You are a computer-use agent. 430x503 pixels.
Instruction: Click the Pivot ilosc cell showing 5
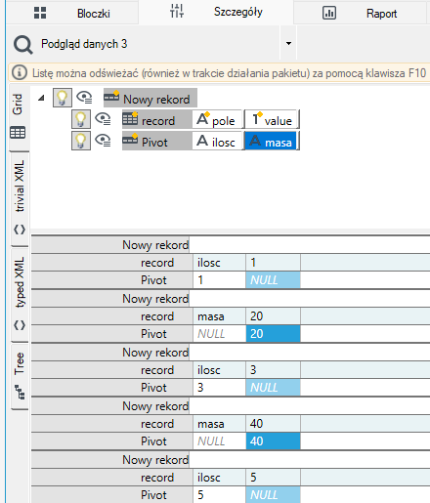coord(219,495)
